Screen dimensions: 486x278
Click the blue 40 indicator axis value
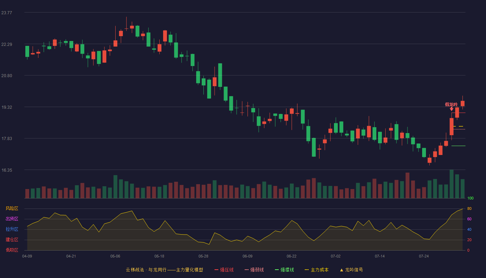tap(469, 229)
